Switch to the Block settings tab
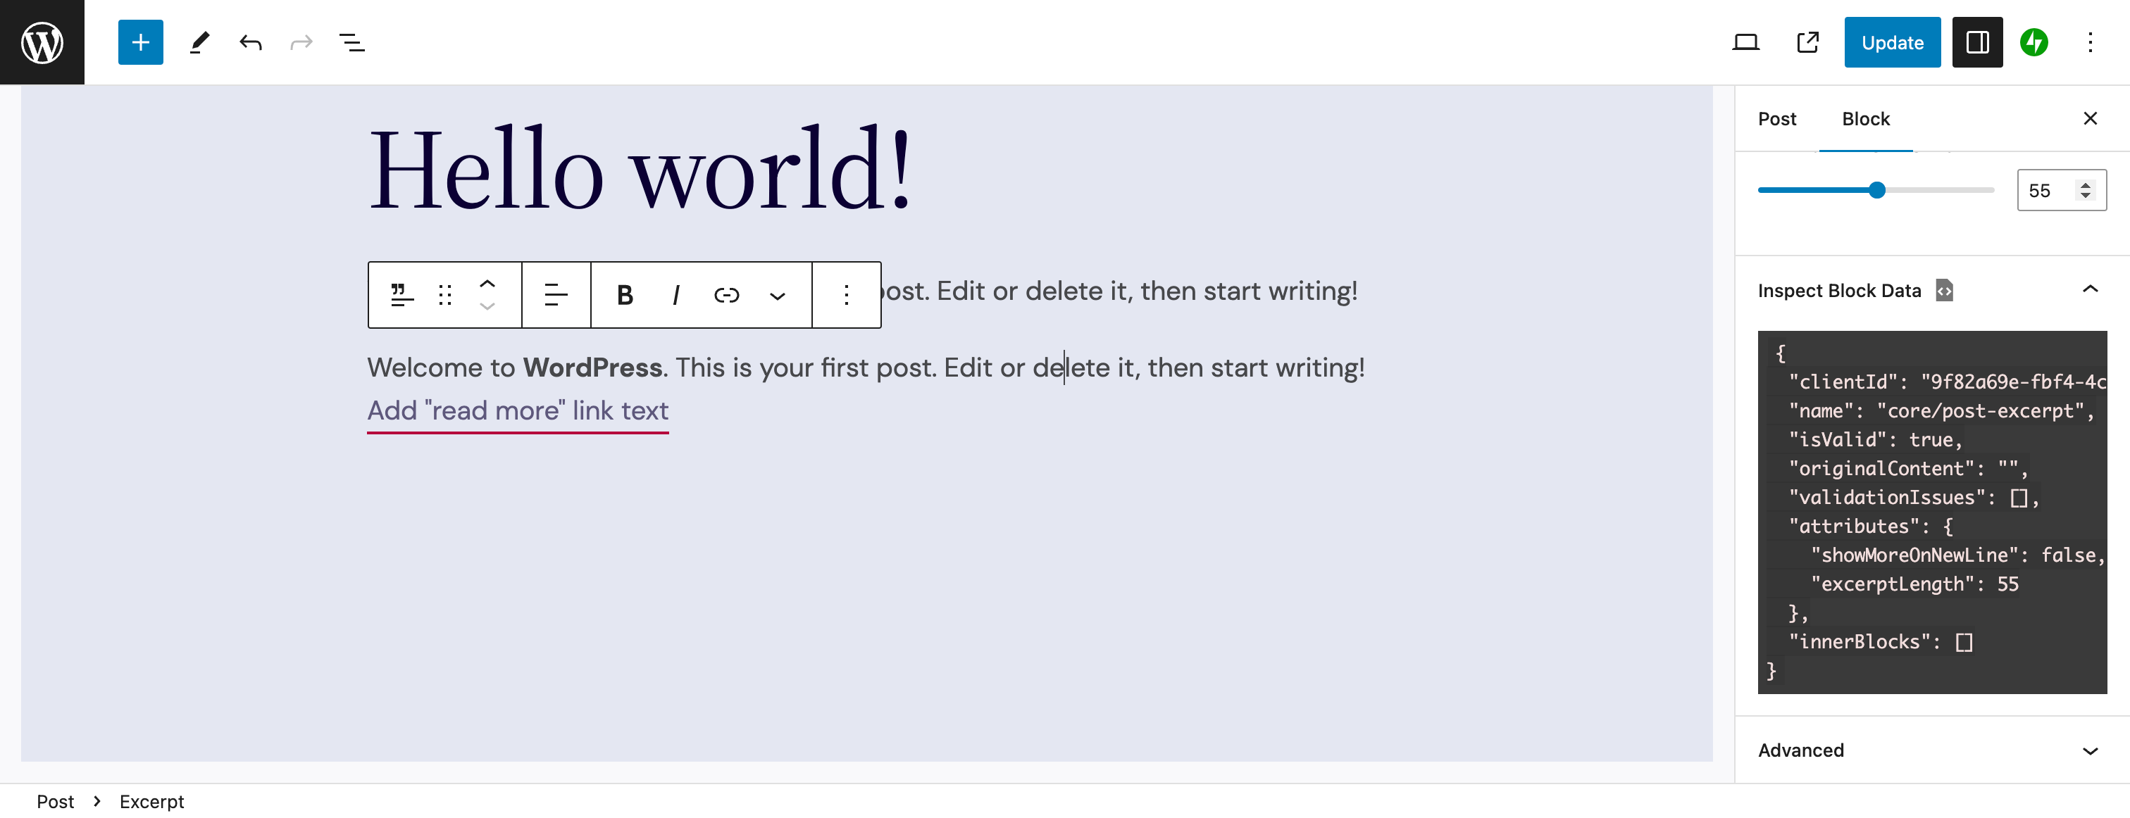The height and width of the screenshot is (818, 2130). 1865,118
